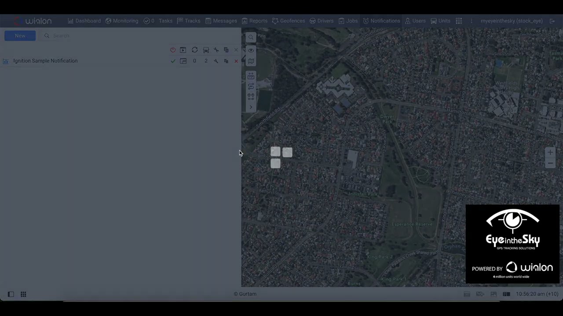Open the map search magnifier tool
The image size is (563, 316).
(251, 37)
